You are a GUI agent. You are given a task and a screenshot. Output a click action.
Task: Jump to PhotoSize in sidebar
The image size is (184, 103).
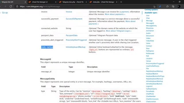(x=150, y=28)
